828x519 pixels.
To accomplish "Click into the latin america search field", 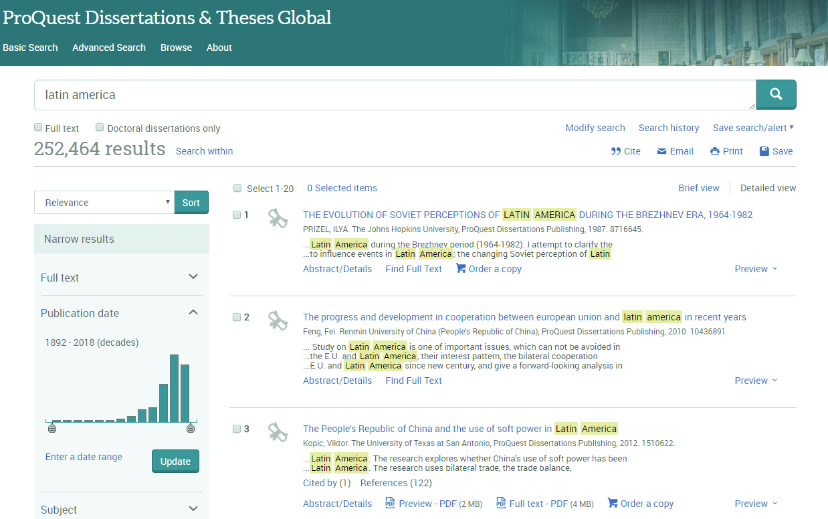I will 395,95.
